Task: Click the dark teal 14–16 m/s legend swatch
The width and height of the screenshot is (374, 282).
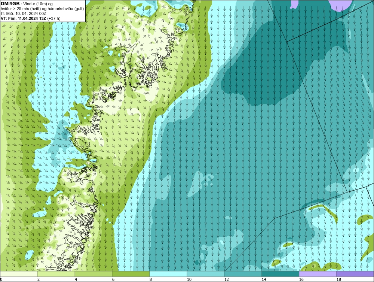Action: (280, 274)
